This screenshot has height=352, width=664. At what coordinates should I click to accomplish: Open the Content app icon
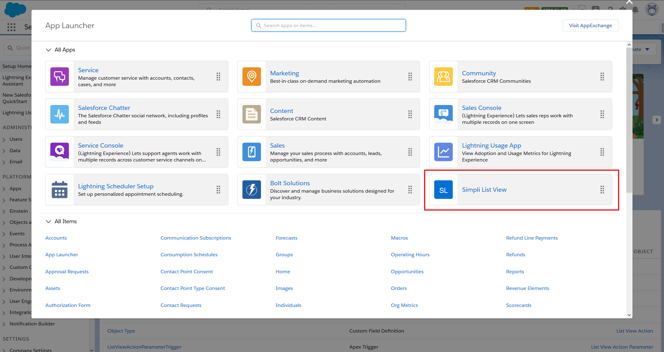(252, 114)
